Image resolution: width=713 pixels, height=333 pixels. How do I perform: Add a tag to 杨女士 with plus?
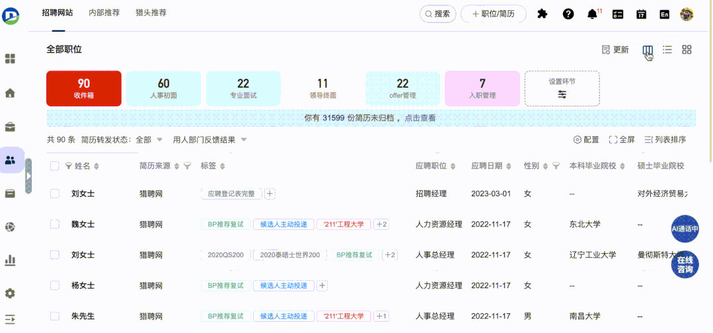pos(322,285)
